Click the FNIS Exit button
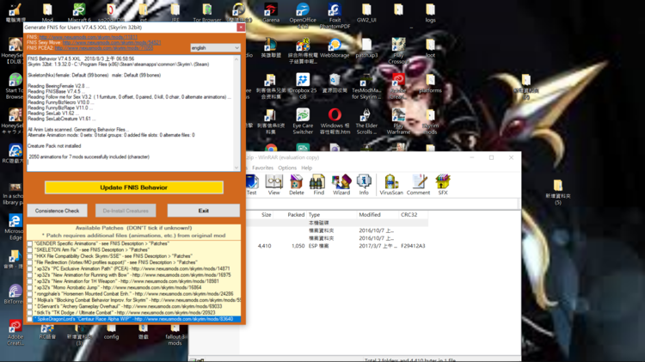Viewport: 645px width, 362px height. [204, 211]
